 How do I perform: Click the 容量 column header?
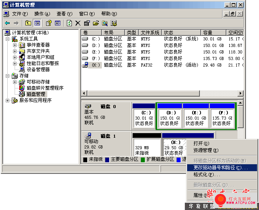(213, 33)
